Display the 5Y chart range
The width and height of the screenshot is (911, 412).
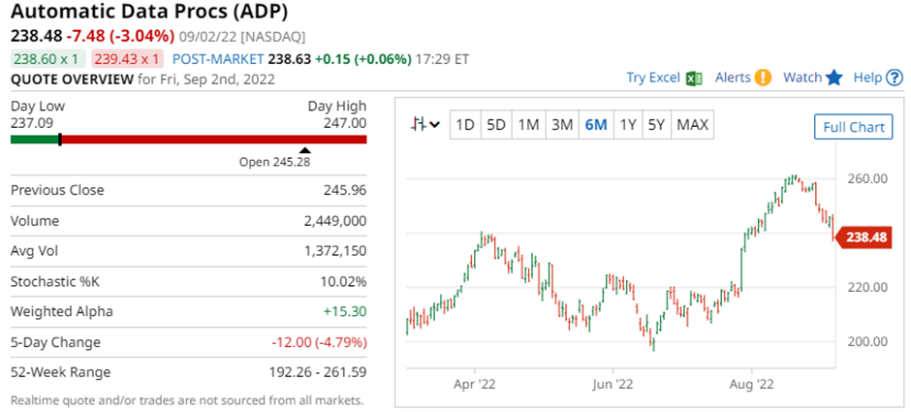[x=656, y=124]
